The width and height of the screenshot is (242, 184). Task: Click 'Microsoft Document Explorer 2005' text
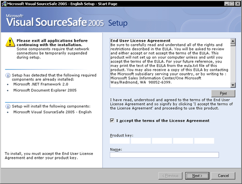tap(45, 90)
